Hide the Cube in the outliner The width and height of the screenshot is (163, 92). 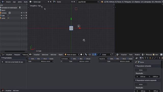(x=21, y=15)
